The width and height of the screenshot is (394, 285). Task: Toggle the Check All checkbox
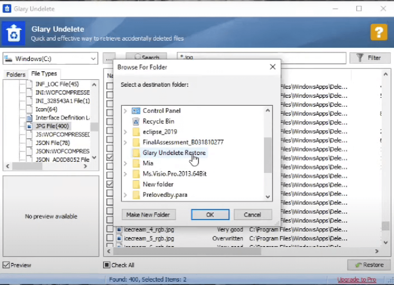click(x=107, y=265)
